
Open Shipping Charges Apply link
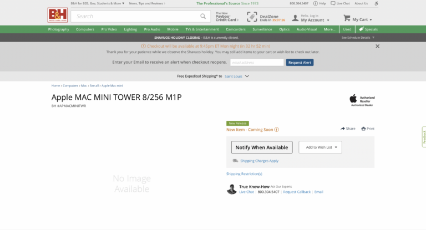point(259,161)
